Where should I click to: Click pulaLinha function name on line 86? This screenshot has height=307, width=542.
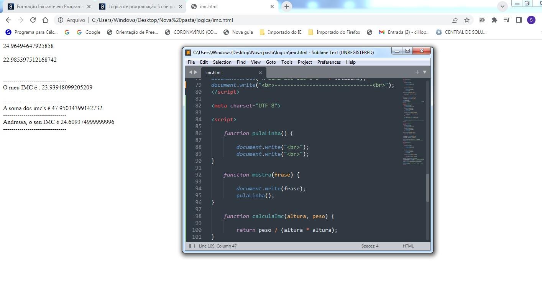266,134
